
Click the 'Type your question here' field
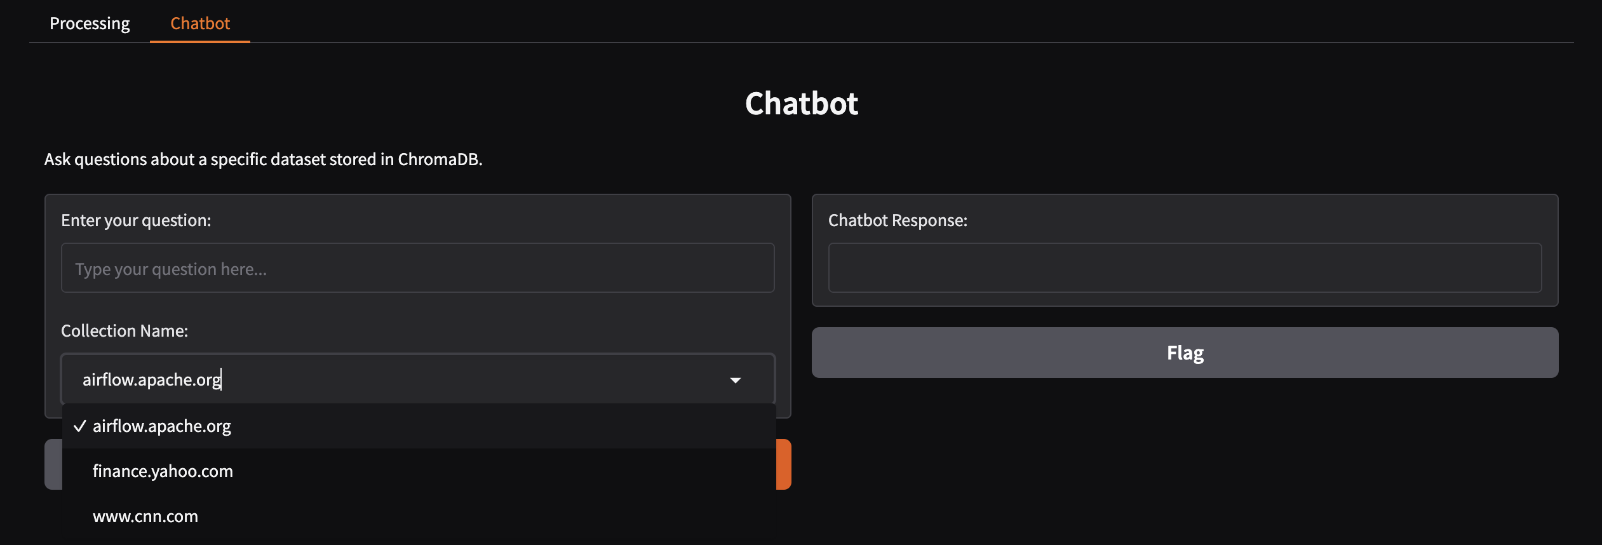click(x=417, y=269)
